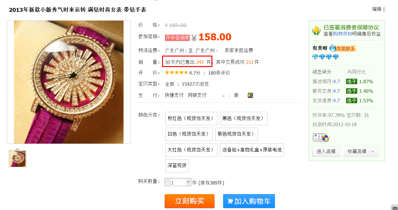Decrease purchase quantity with the minus button
This screenshot has height=210, width=398.
point(167,182)
